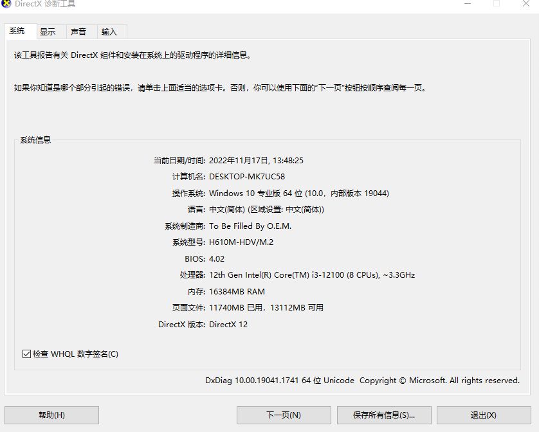Click the Copyright © Microsoft text

tap(403, 381)
